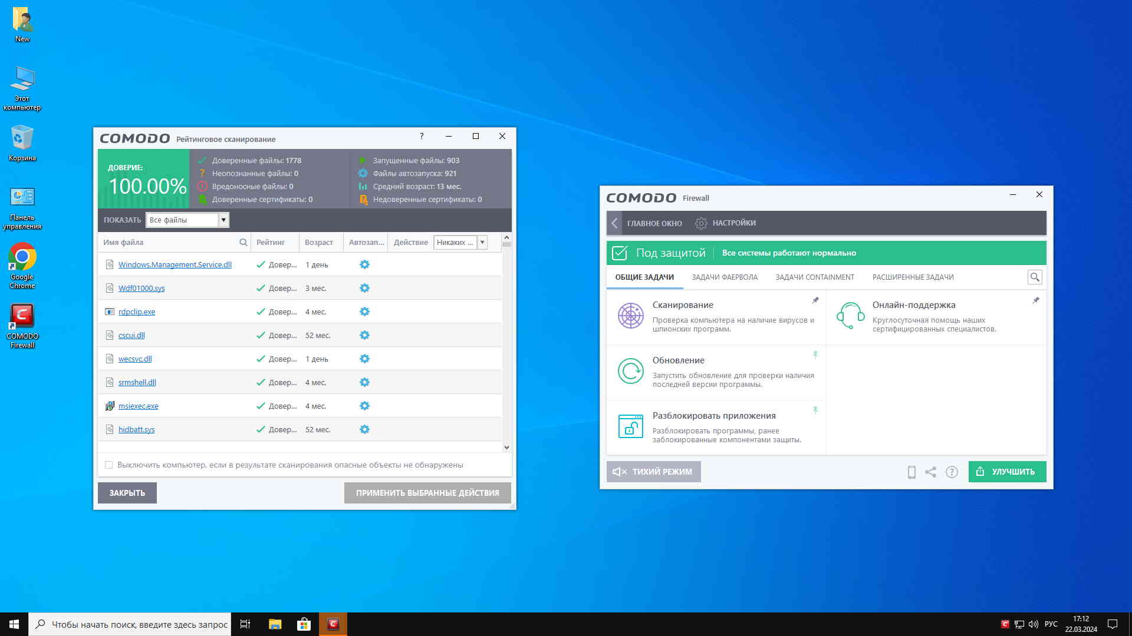Click back arrow beside Main Window

click(614, 223)
